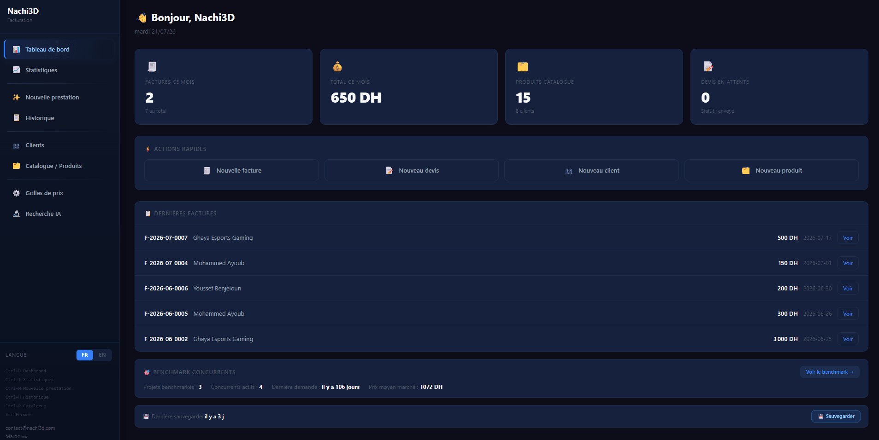This screenshot has height=440, width=879.
Task: Click the Produits catalogue count 15
Action: click(523, 98)
